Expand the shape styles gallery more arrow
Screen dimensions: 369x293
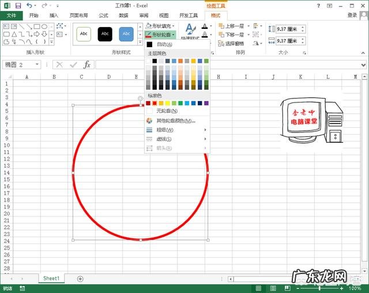[x=140, y=42]
